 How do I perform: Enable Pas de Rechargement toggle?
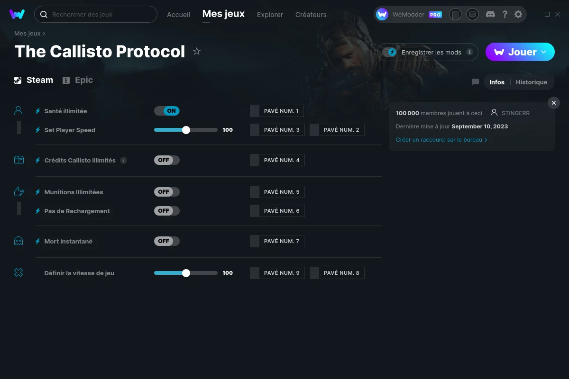[167, 211]
